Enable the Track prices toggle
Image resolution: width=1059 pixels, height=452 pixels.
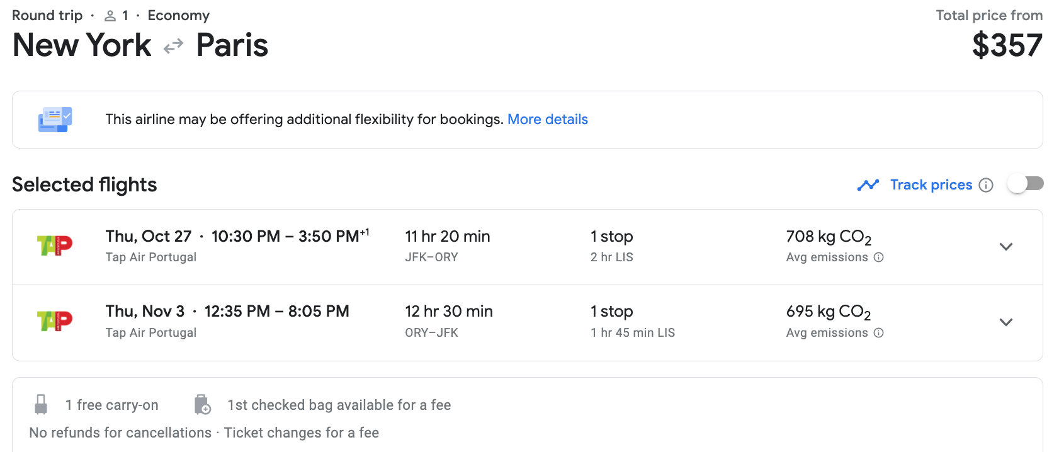click(1026, 184)
